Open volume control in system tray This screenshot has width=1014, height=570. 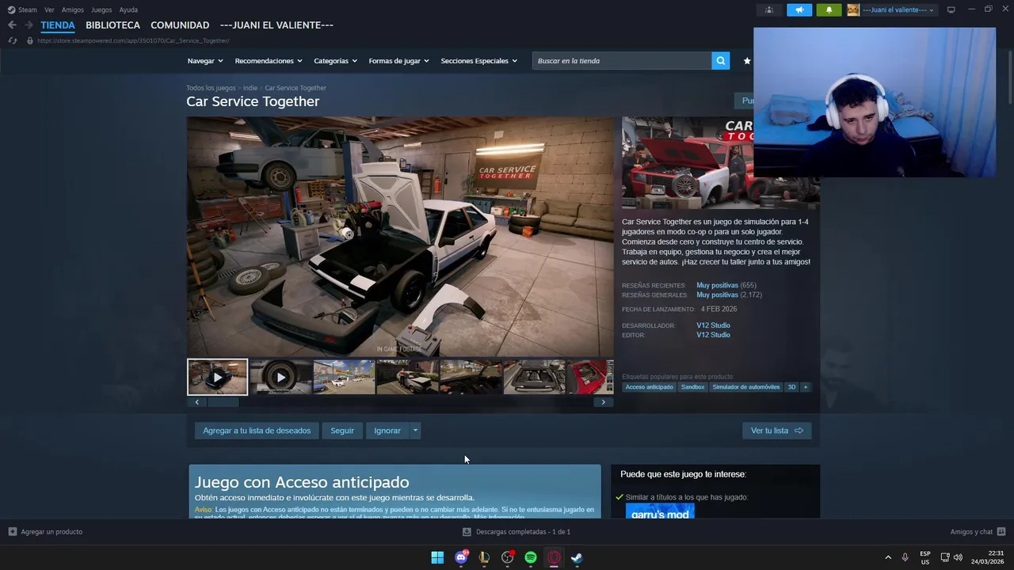point(958,557)
